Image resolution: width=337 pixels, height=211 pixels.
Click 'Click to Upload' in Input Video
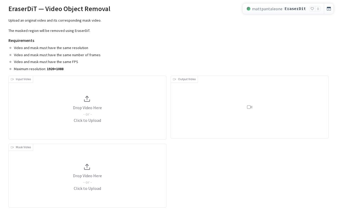coord(87,120)
